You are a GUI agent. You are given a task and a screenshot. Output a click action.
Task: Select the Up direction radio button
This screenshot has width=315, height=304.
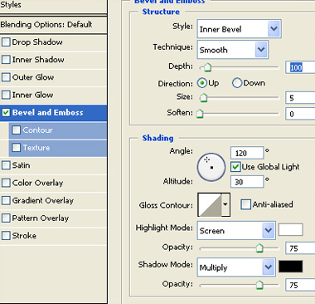pyautogui.click(x=202, y=83)
